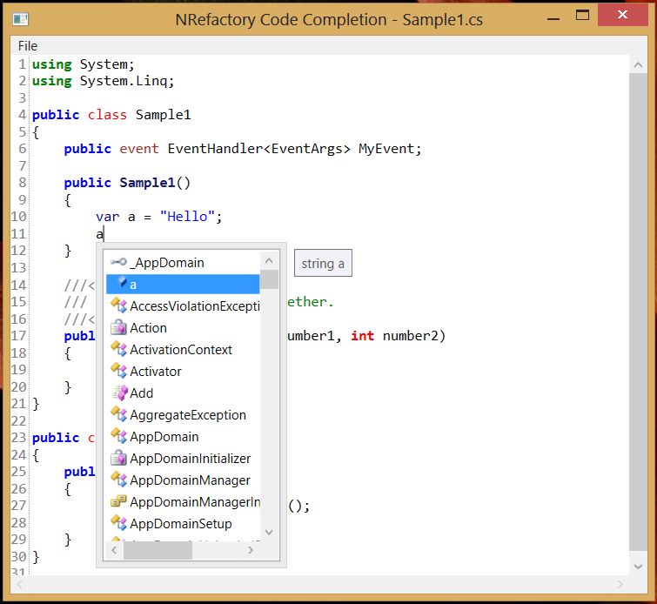Viewport: 657px width, 604px height.
Task: Click the 'string a' tooltip
Action: coord(323,263)
